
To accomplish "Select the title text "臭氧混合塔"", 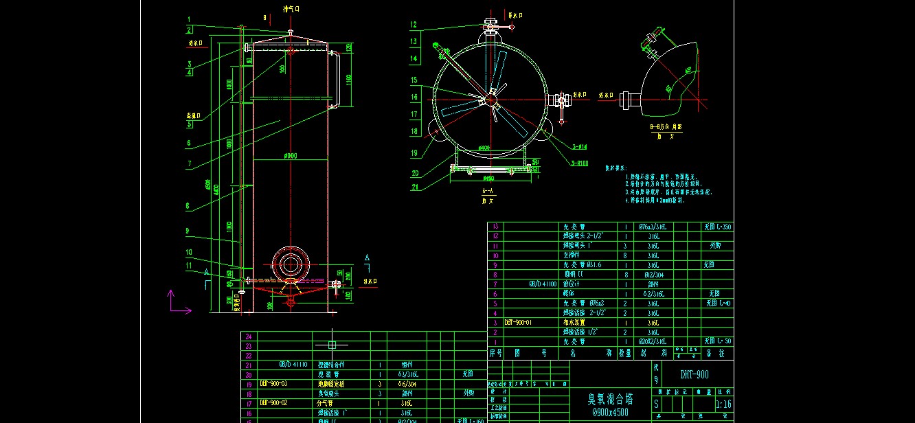I will coord(610,398).
